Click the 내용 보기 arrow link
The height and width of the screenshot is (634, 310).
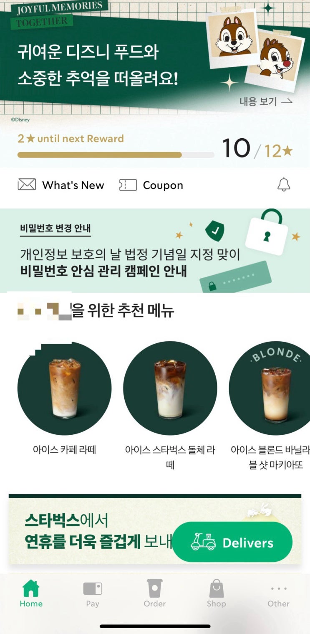(x=266, y=101)
